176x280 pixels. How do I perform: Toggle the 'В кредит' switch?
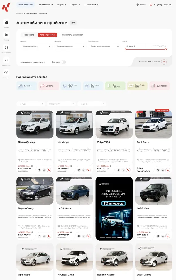[63, 62]
